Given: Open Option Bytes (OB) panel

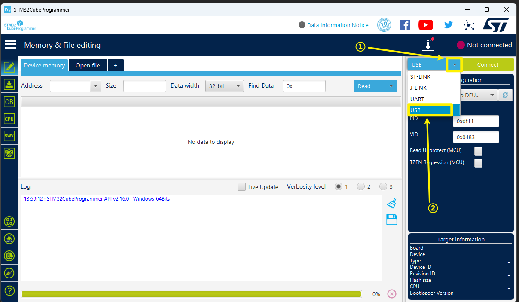Looking at the screenshot, I should click(x=9, y=102).
